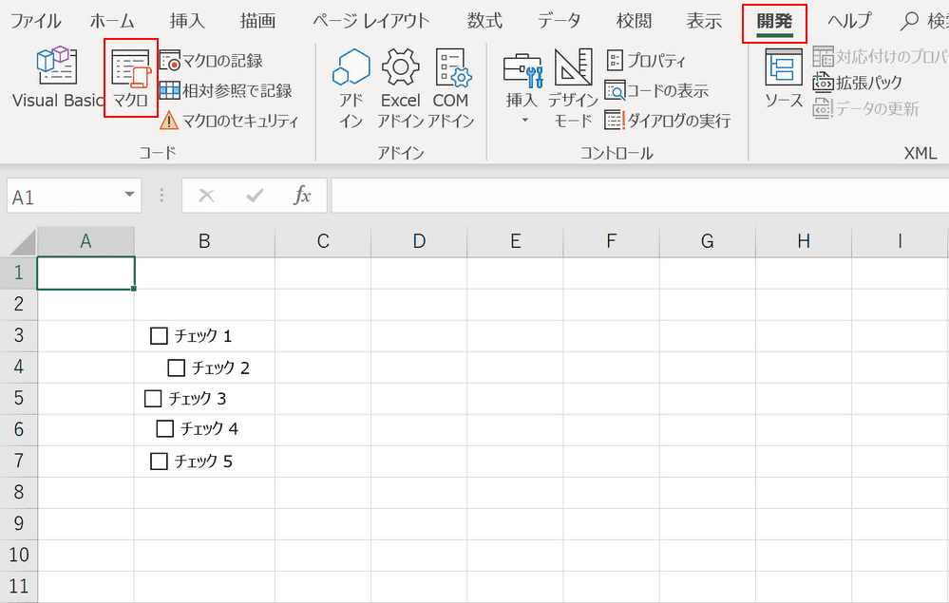
Task: Open プロパティ in Controls group
Action: 646,61
